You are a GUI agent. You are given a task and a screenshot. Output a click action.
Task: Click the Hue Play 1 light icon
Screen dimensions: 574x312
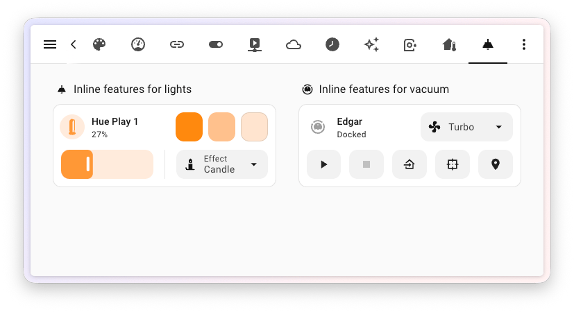click(72, 127)
